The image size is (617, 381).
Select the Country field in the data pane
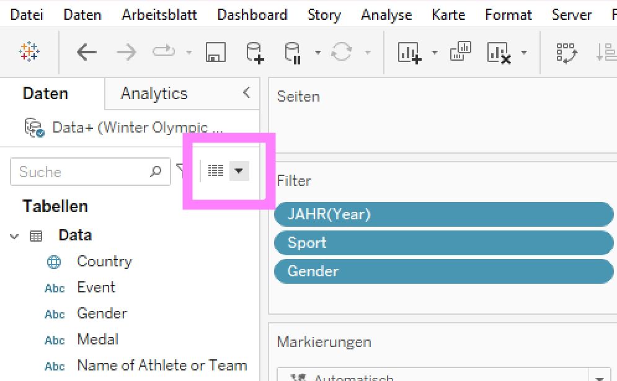click(104, 261)
